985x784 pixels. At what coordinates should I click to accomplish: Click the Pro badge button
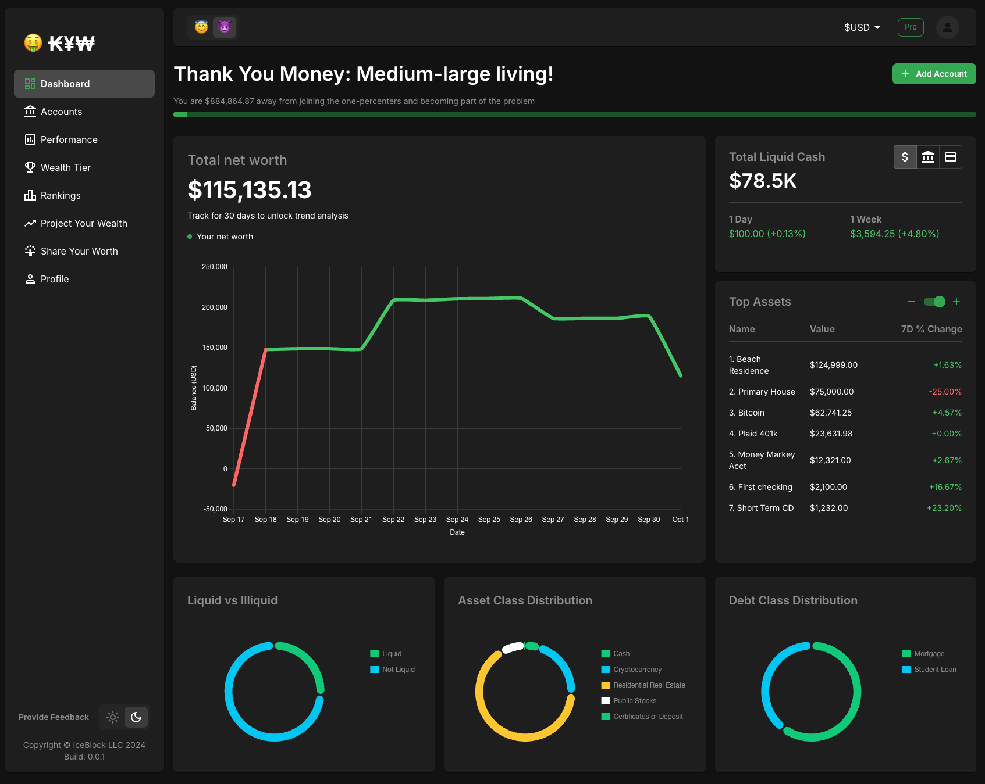(911, 27)
